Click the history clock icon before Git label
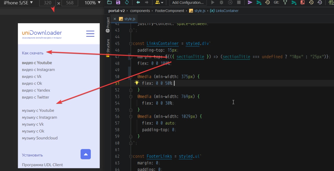Image resolution: width=334 pixels, height=171 pixels. (267, 3)
